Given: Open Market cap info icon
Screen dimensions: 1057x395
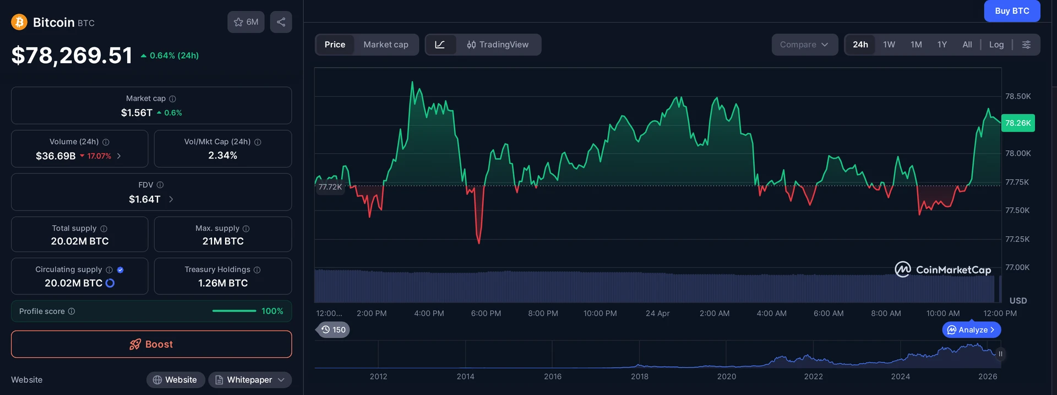Looking at the screenshot, I should pyautogui.click(x=172, y=98).
